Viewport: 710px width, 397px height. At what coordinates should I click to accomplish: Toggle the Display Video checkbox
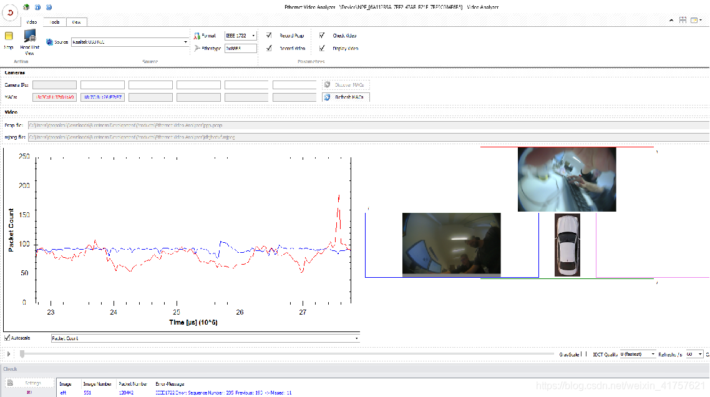point(322,48)
